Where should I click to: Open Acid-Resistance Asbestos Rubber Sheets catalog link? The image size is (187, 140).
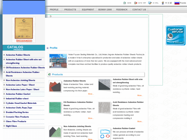23,74
